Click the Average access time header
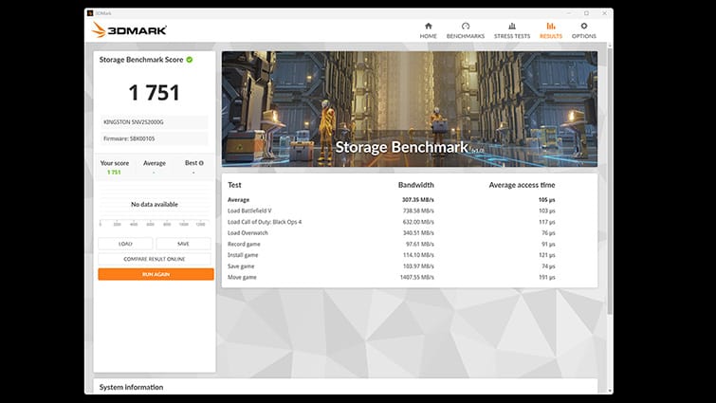This screenshot has width=716, height=403. pos(522,185)
